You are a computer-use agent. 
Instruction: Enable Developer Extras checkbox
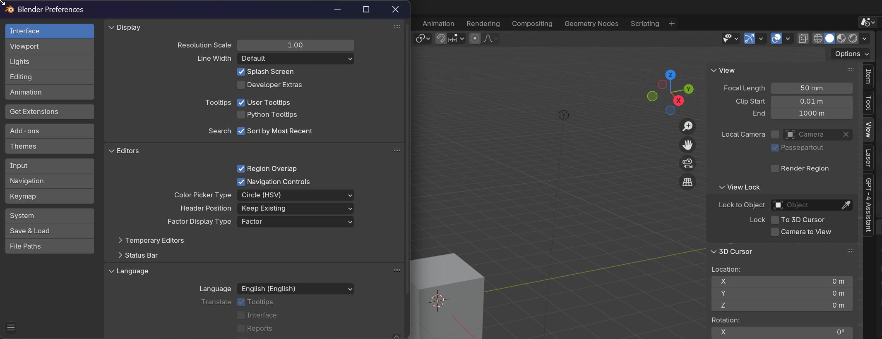point(241,85)
